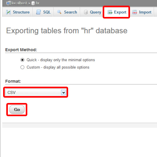Viewport: 157px width, 157px height.
Task: Open the Import tab
Action: tap(142, 12)
